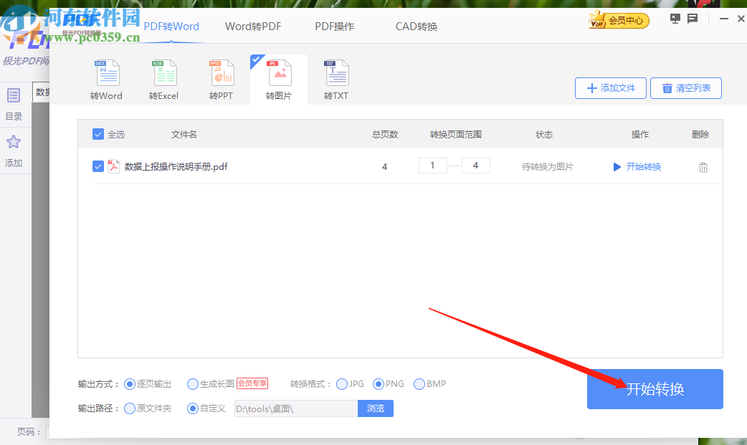The image size is (747, 445).
Task: Click the 删除 column header
Action: 700,134
